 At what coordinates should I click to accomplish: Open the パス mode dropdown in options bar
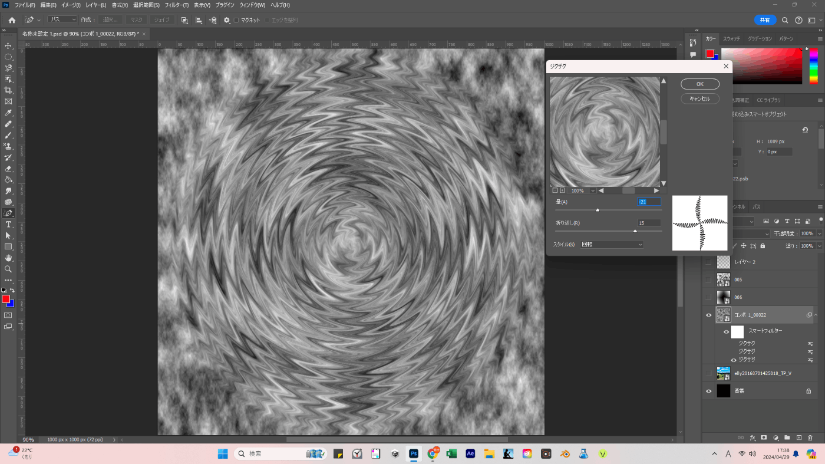point(62,20)
